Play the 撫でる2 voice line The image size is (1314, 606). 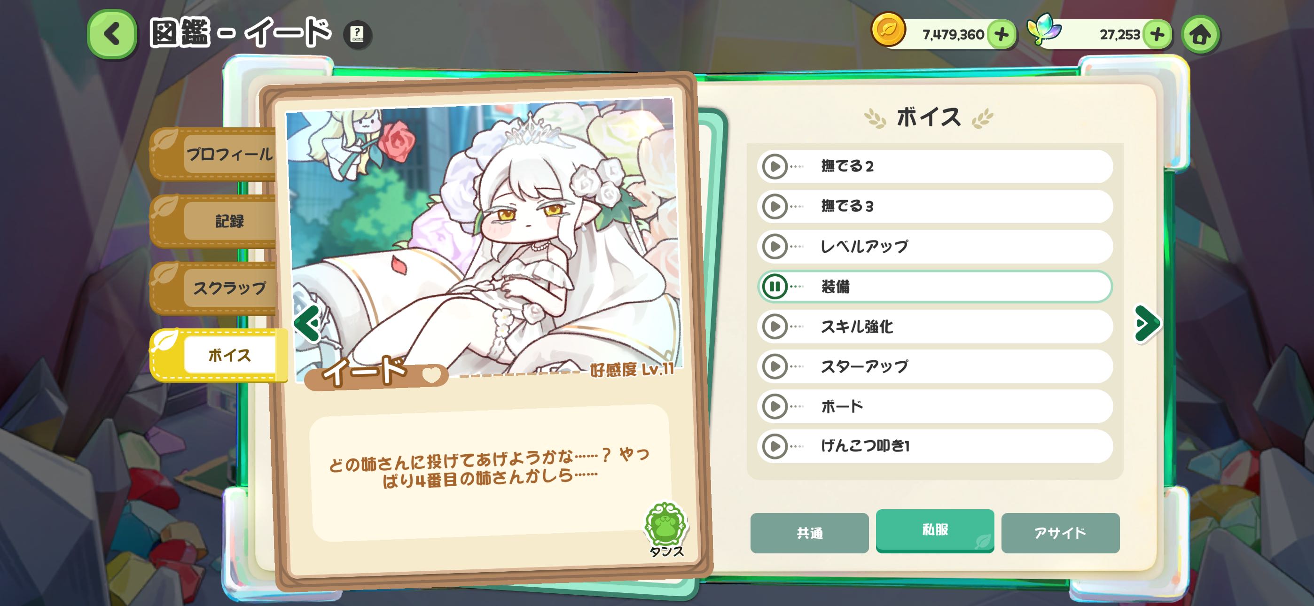coord(774,166)
